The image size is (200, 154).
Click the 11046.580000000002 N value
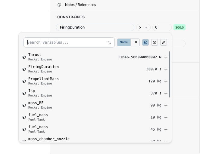[140, 57]
